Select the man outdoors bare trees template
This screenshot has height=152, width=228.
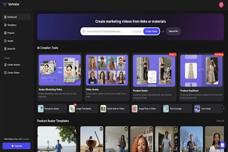coord(191,139)
